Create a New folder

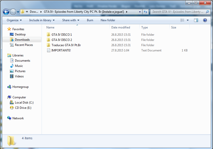pyautogui.click(x=108, y=20)
